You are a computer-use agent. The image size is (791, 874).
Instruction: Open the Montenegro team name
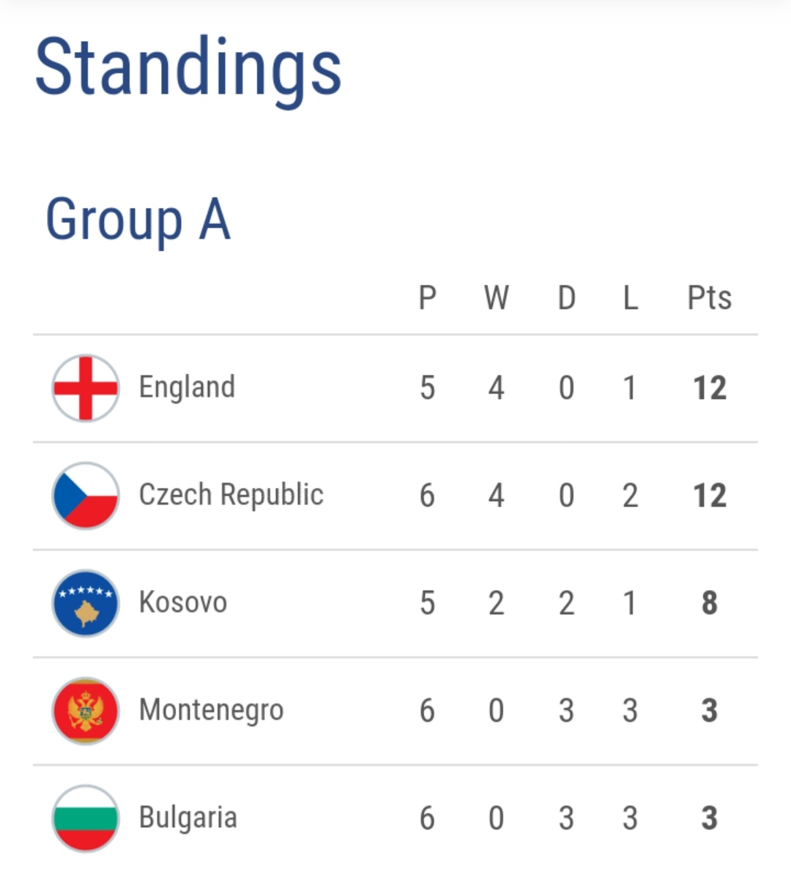[x=211, y=711]
